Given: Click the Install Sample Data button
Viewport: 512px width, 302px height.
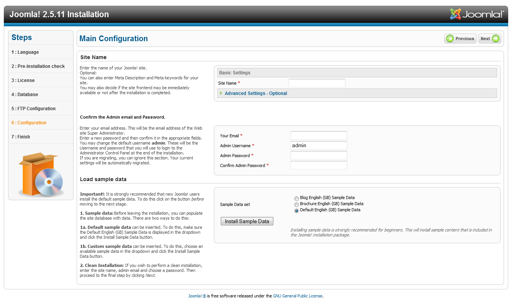Looking at the screenshot, I should 247,221.
